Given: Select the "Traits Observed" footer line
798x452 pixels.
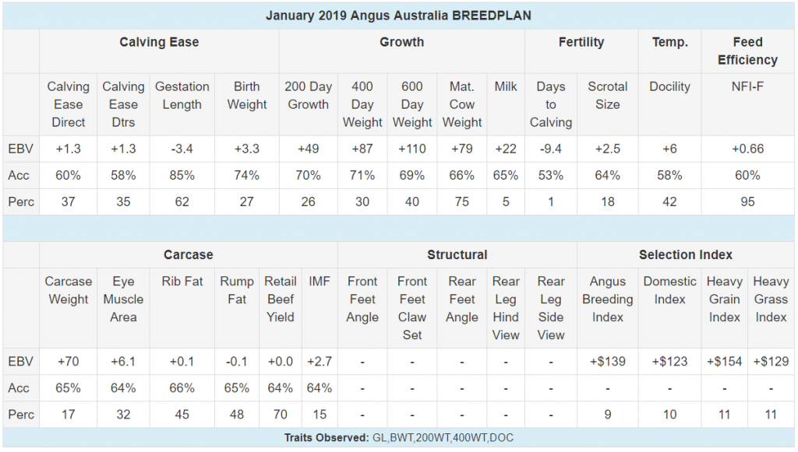Looking at the screenshot, I should [x=398, y=438].
